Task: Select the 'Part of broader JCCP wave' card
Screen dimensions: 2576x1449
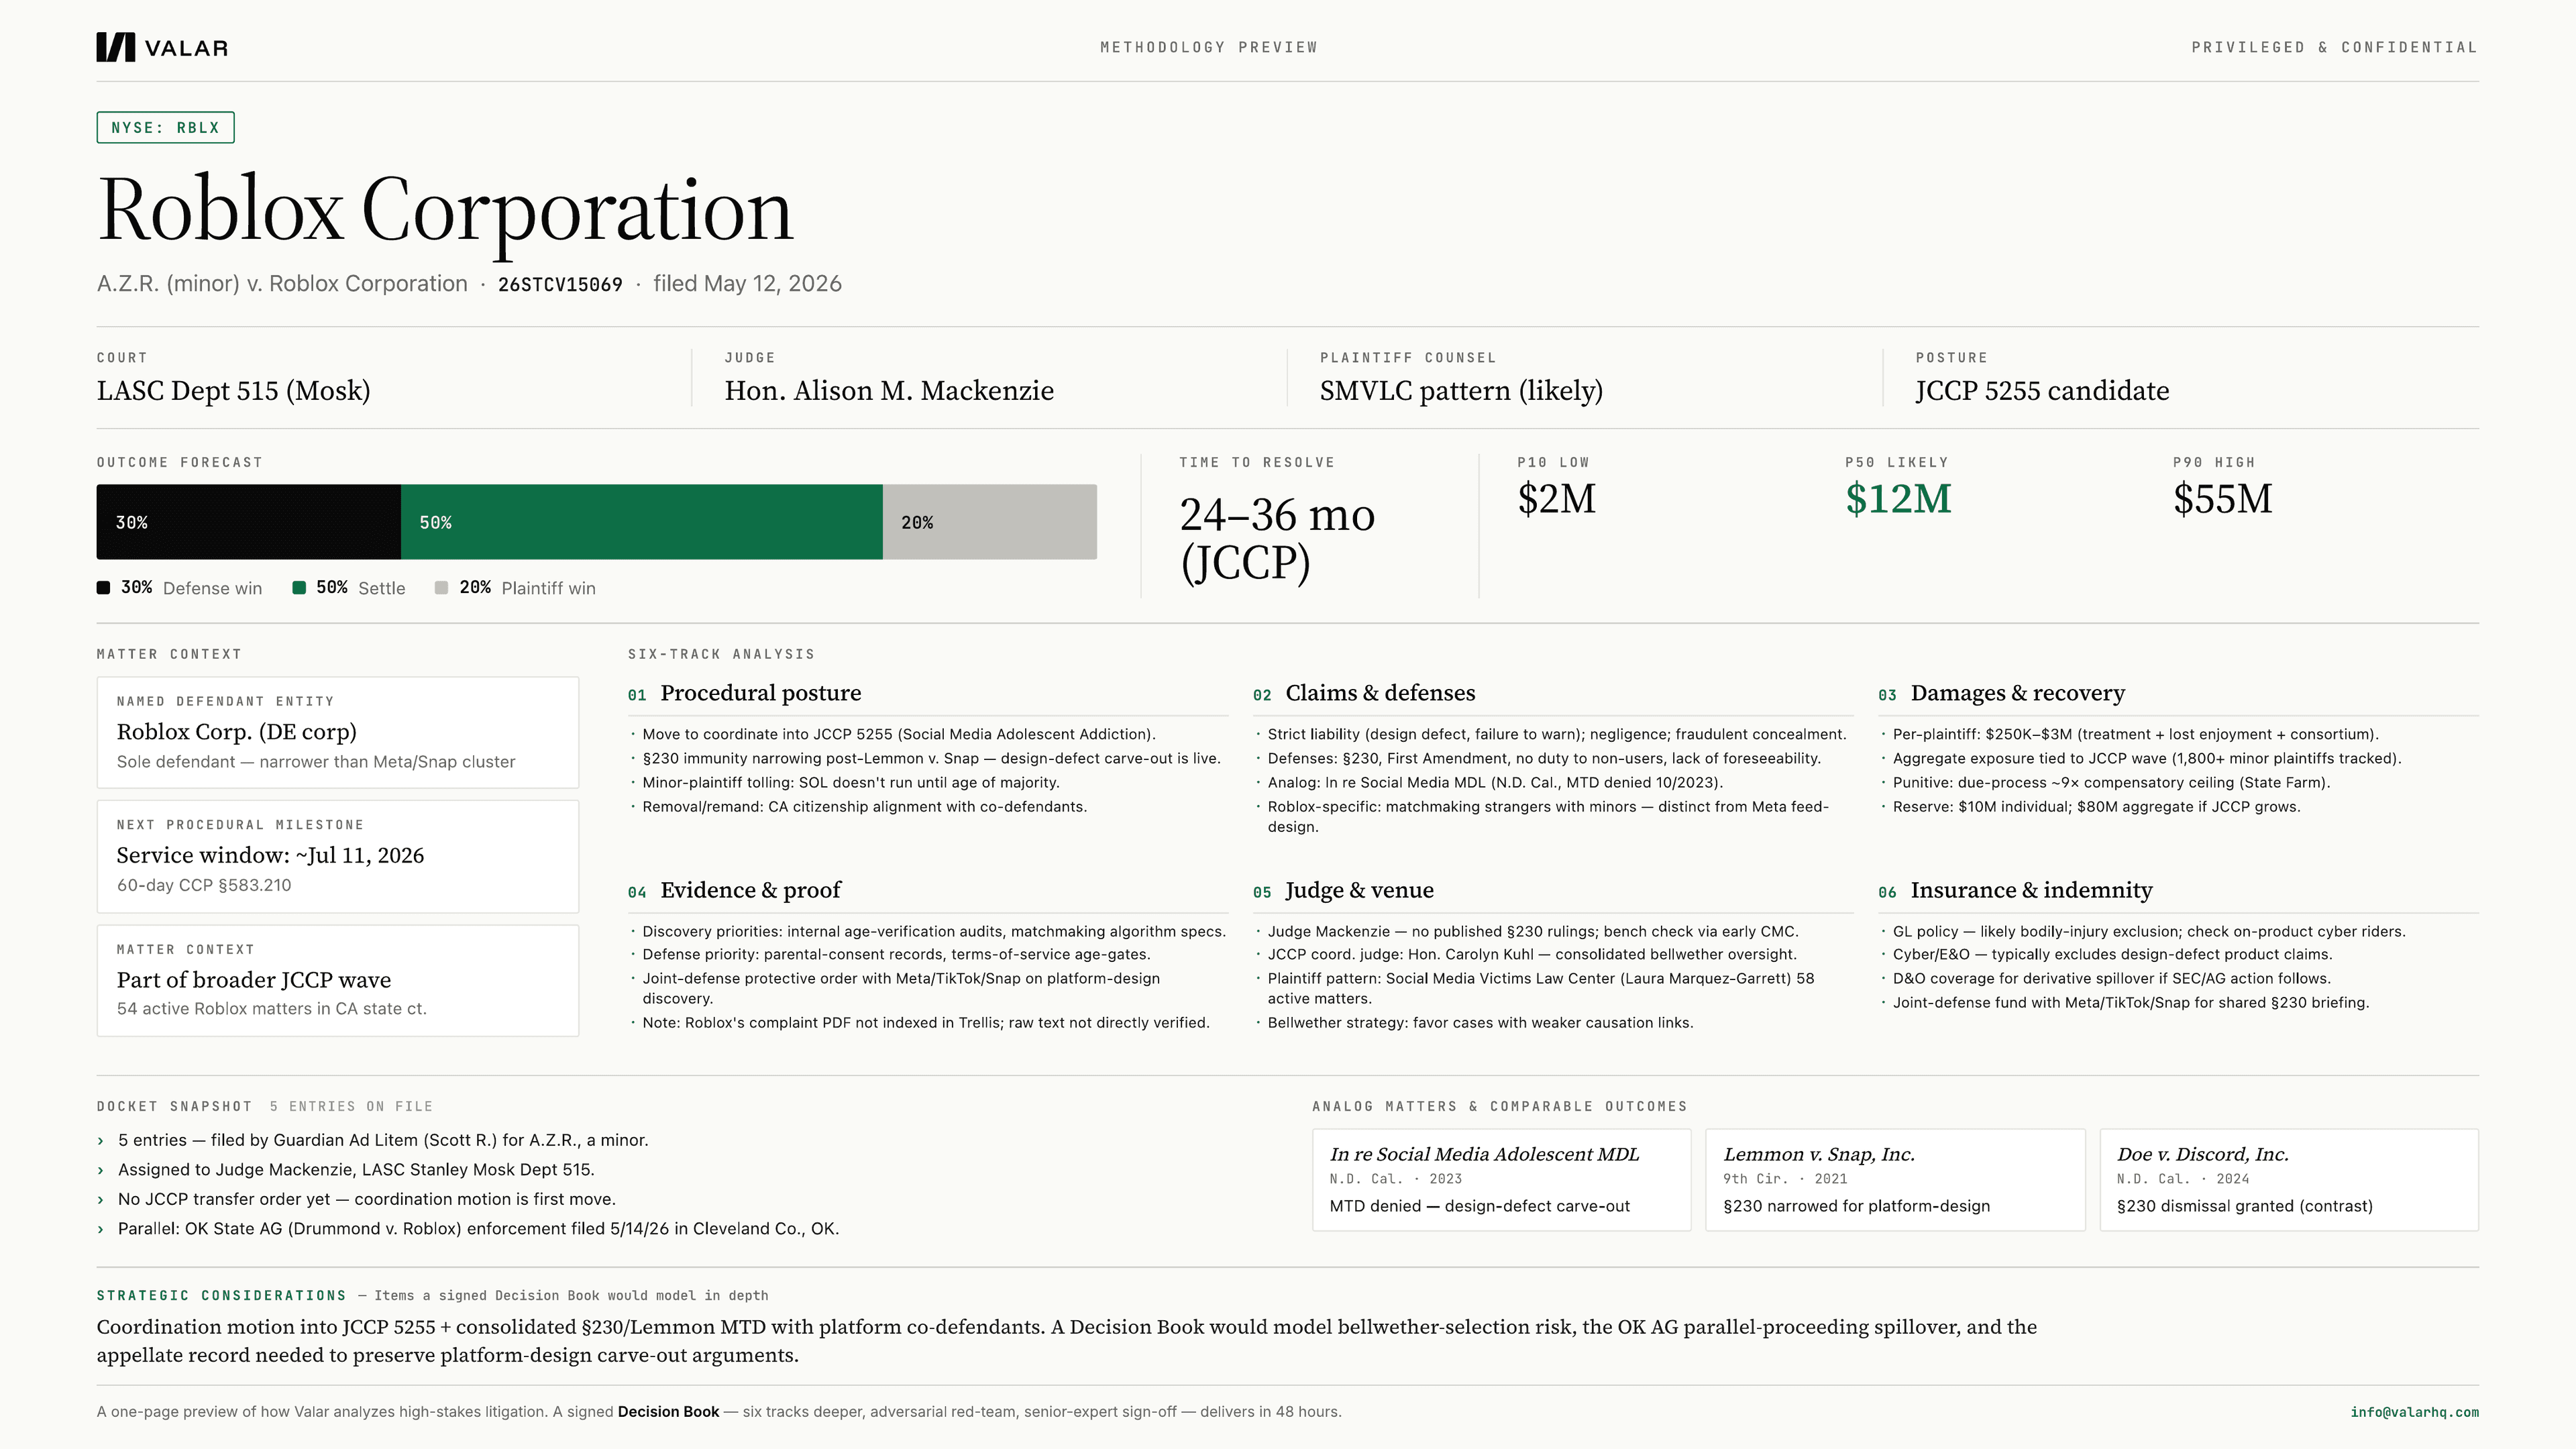Action: [x=337, y=980]
